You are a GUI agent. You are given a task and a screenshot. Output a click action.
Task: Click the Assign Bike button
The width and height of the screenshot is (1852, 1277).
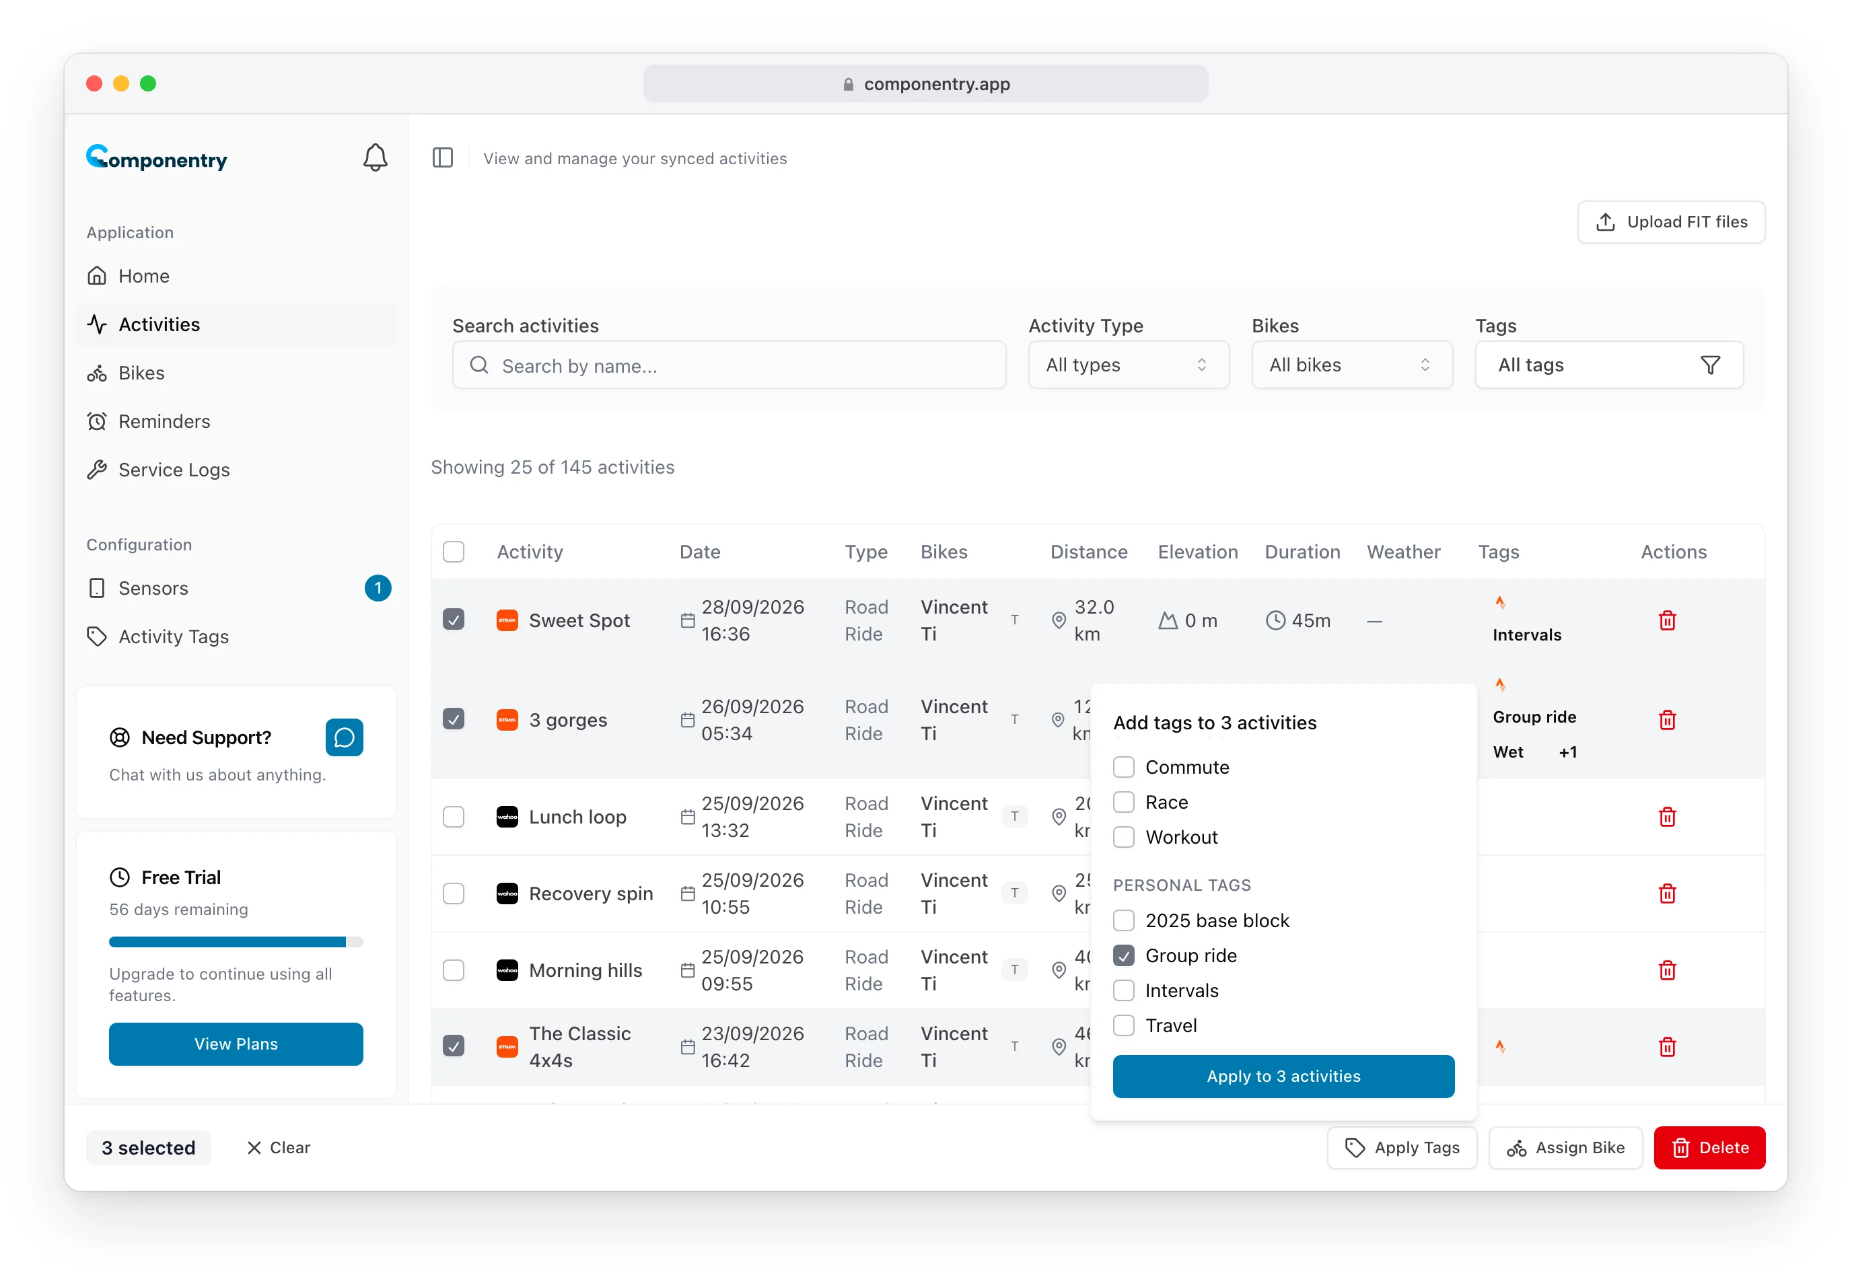tap(1565, 1146)
